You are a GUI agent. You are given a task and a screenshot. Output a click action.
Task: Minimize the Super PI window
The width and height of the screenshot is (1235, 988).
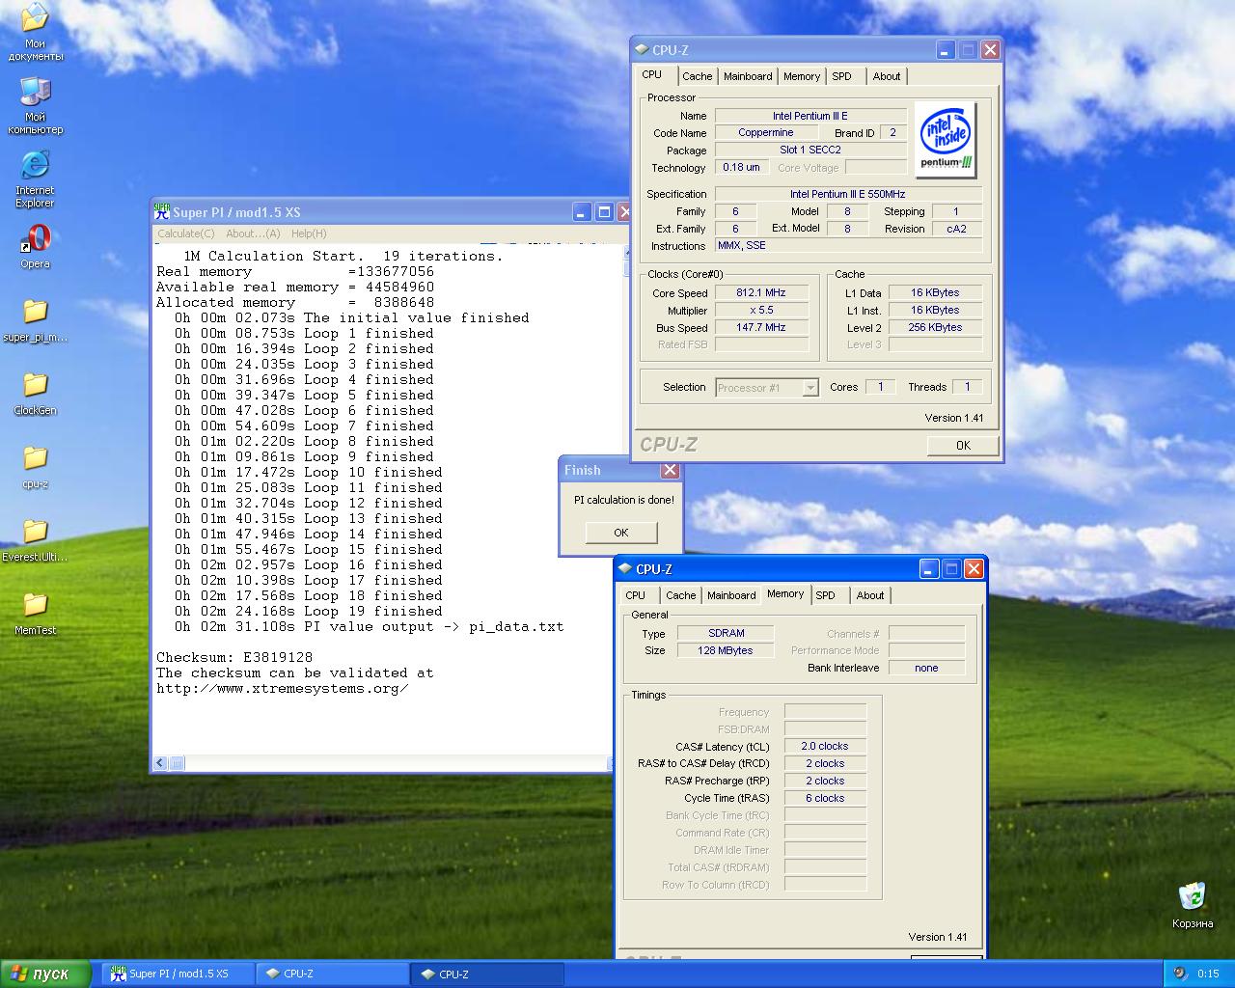pyautogui.click(x=581, y=212)
